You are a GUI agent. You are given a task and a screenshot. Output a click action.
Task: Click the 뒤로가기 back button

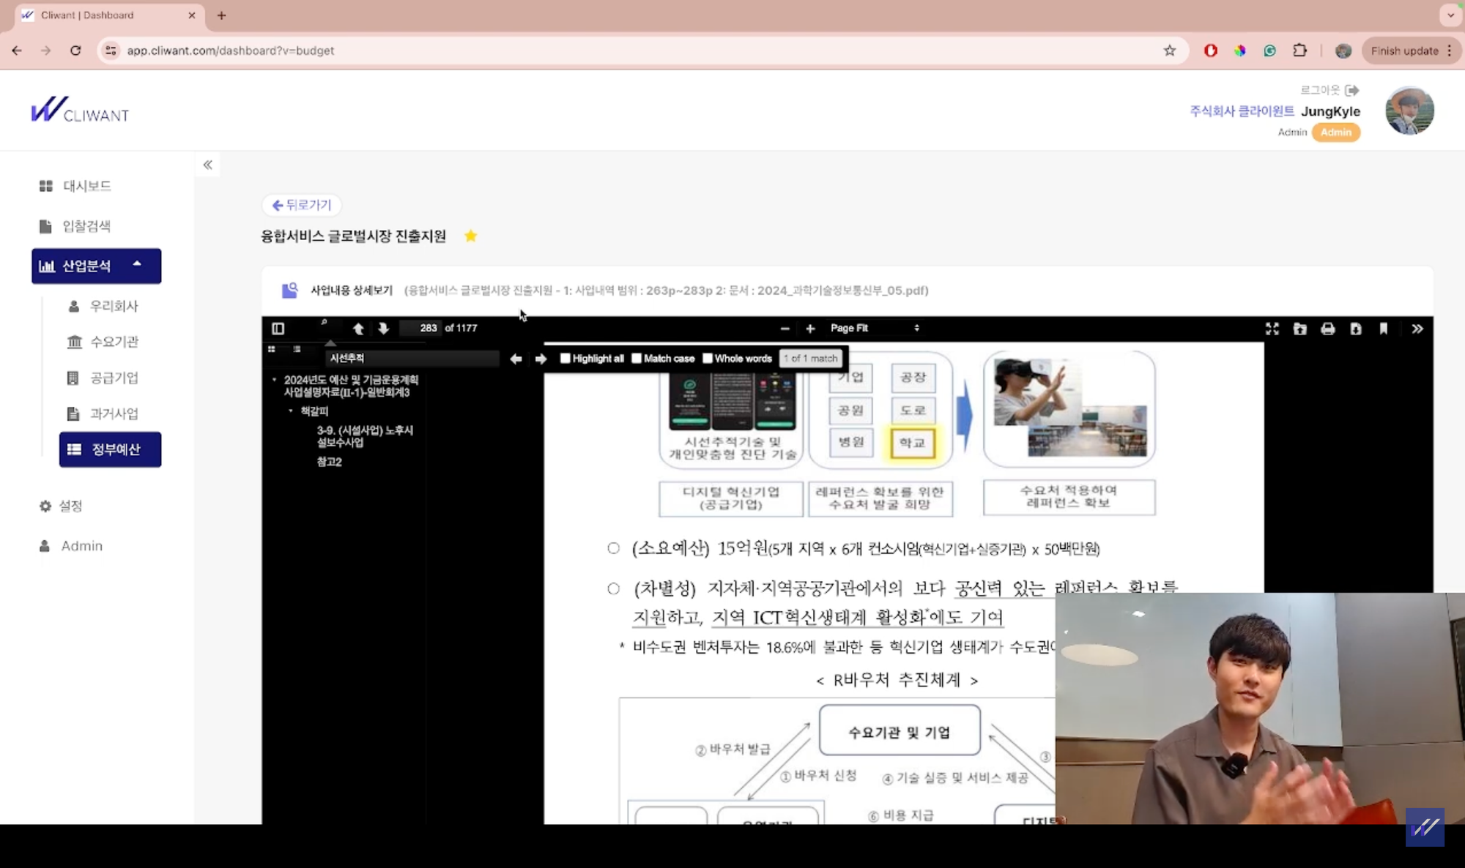tap(302, 205)
